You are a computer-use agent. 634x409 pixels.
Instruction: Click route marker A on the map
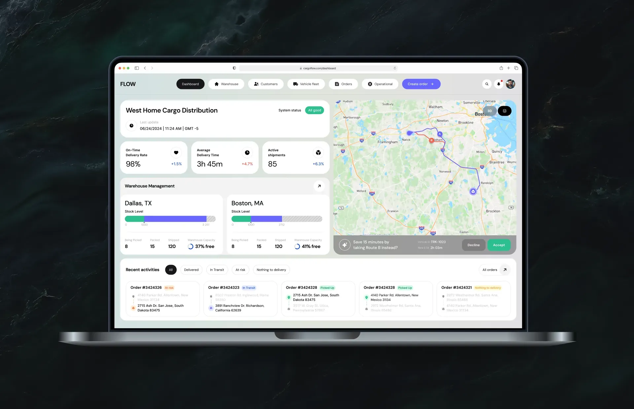[440, 134]
